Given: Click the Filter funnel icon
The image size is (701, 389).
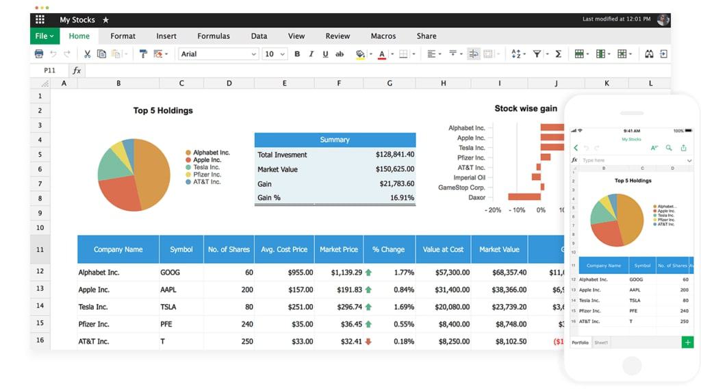Looking at the screenshot, I should (x=537, y=54).
